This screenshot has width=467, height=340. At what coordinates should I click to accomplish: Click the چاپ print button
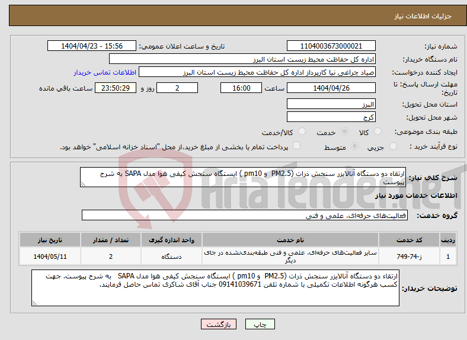click(x=260, y=324)
